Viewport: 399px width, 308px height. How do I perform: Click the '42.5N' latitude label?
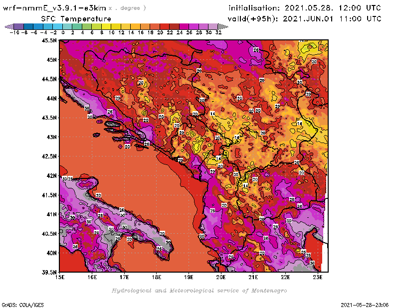[x=49, y=156]
